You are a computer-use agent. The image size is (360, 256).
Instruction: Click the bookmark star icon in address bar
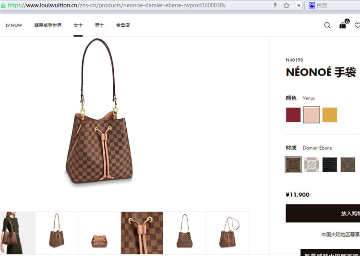(286, 5)
